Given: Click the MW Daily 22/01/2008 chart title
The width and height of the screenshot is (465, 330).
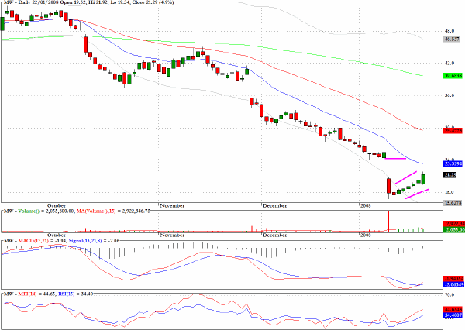Looking at the screenshot, I should pos(89,2).
